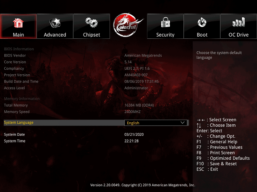Select the System Language row label
257x192 pixels.
[19, 122]
